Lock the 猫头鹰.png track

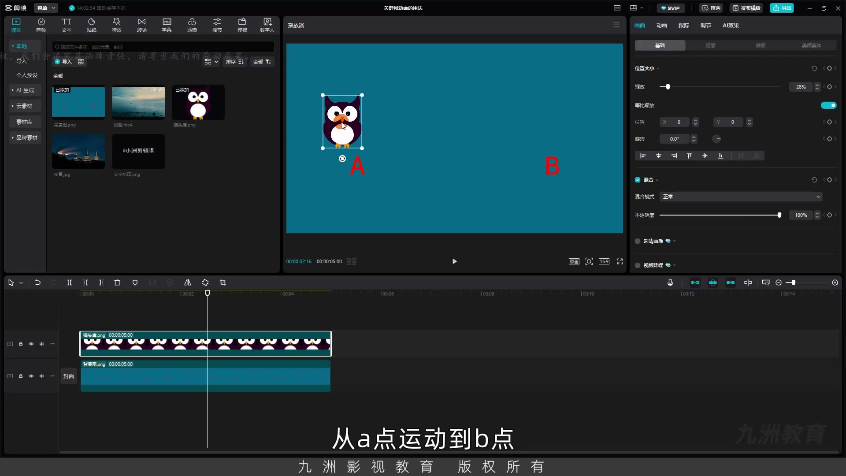point(21,344)
